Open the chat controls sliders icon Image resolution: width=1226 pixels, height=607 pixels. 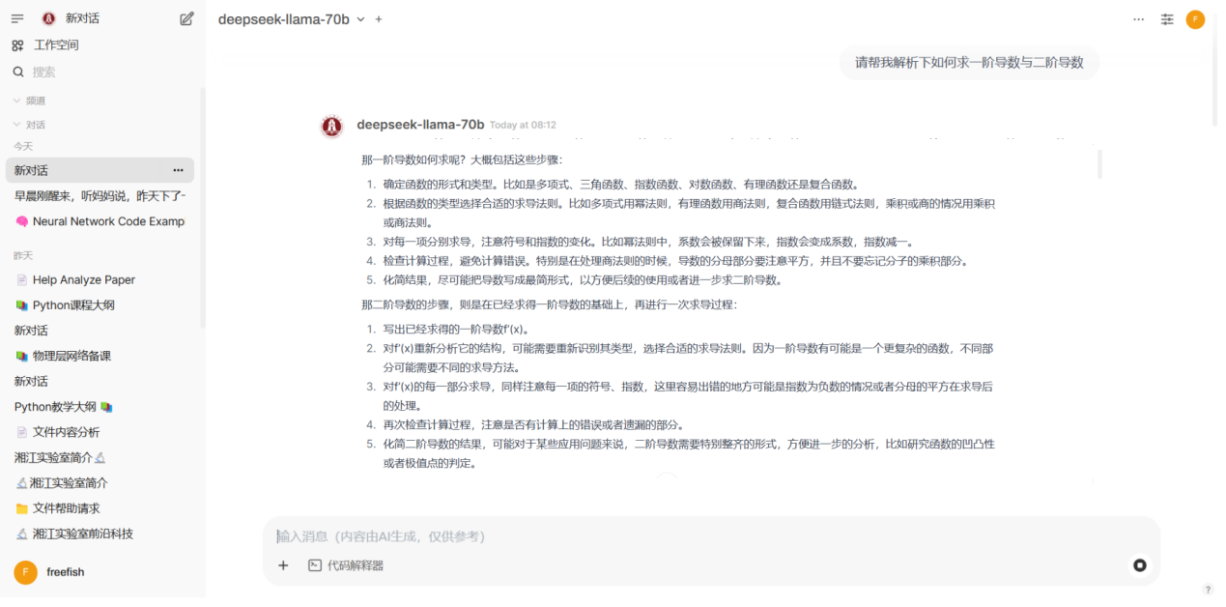coord(1167,19)
